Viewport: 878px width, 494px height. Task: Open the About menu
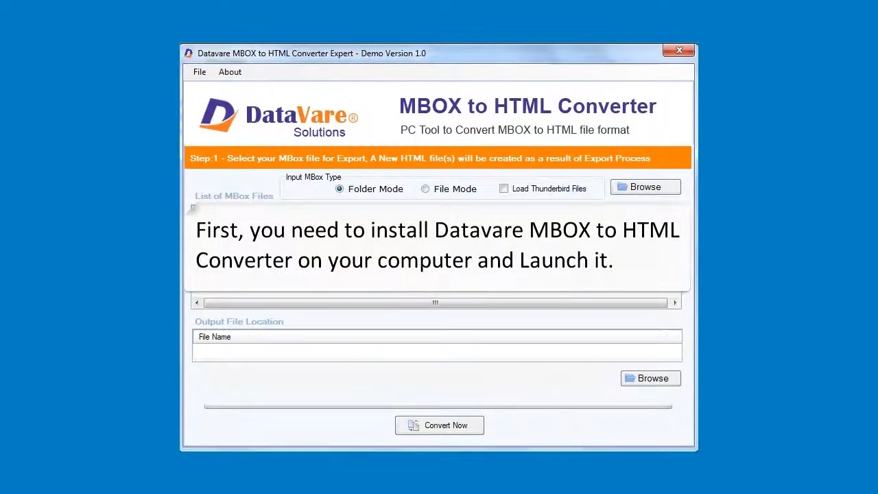pyautogui.click(x=230, y=72)
